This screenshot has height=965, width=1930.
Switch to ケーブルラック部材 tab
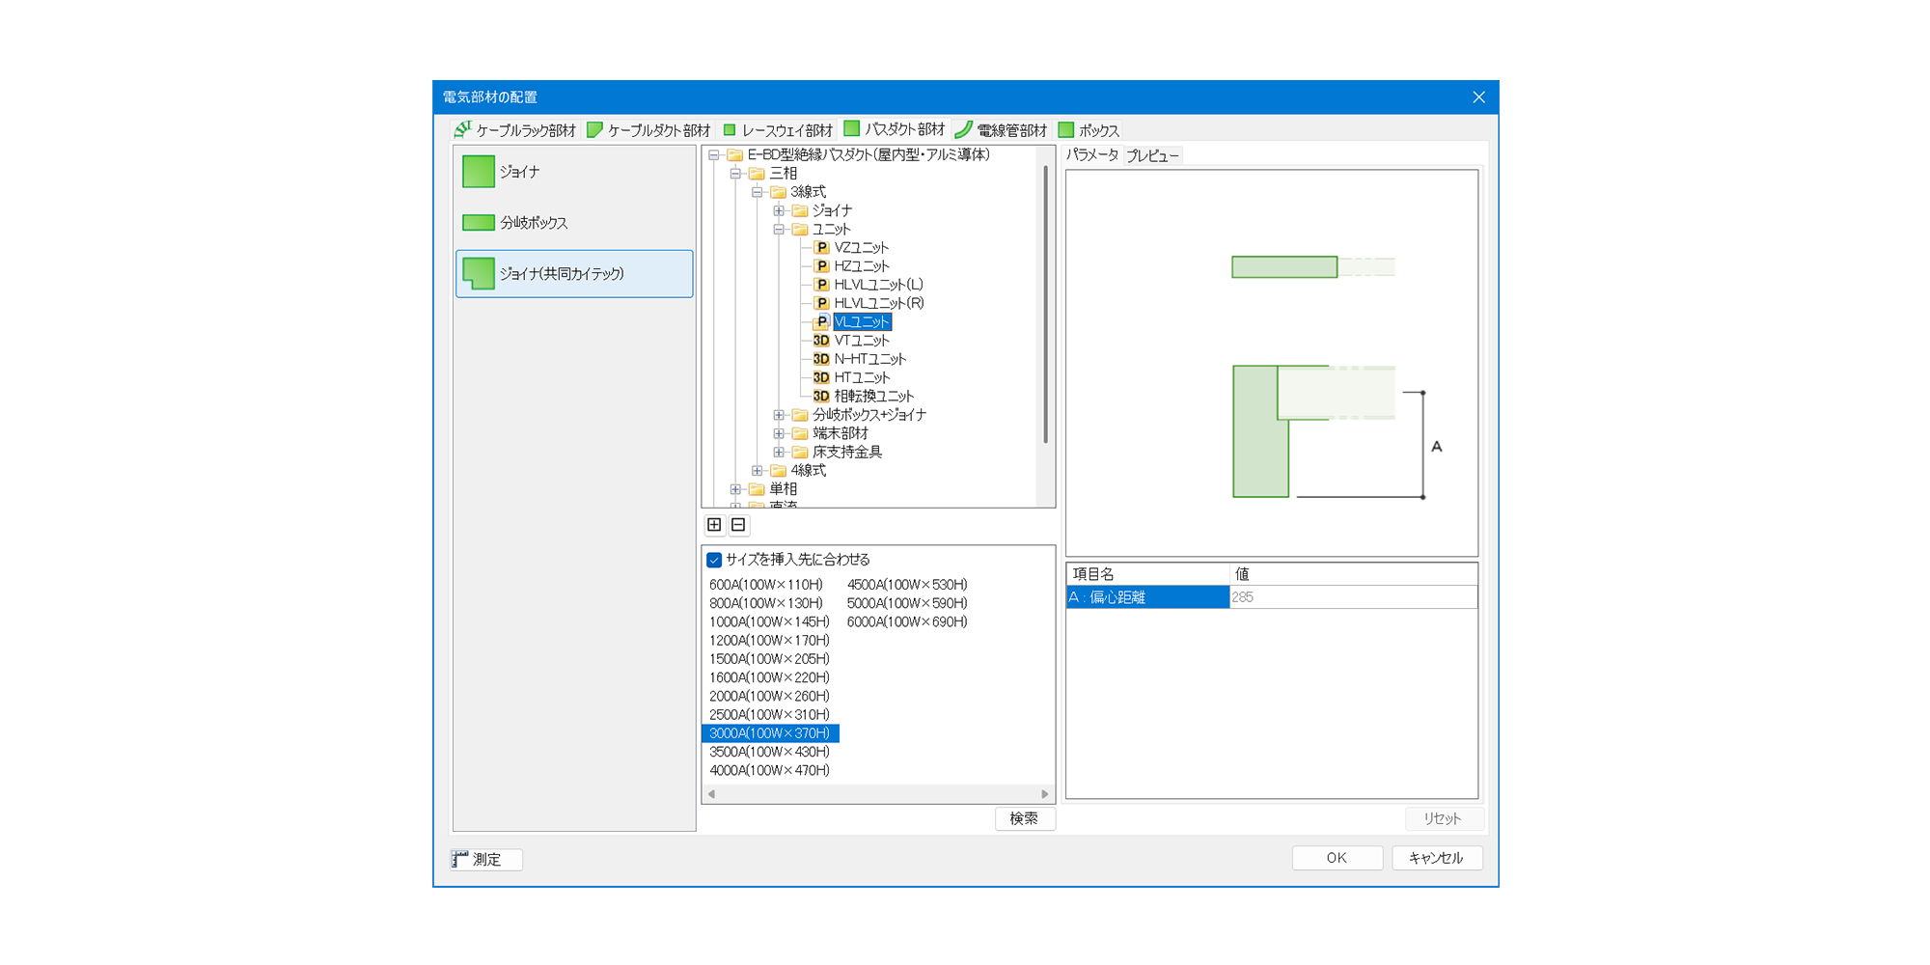tap(515, 130)
